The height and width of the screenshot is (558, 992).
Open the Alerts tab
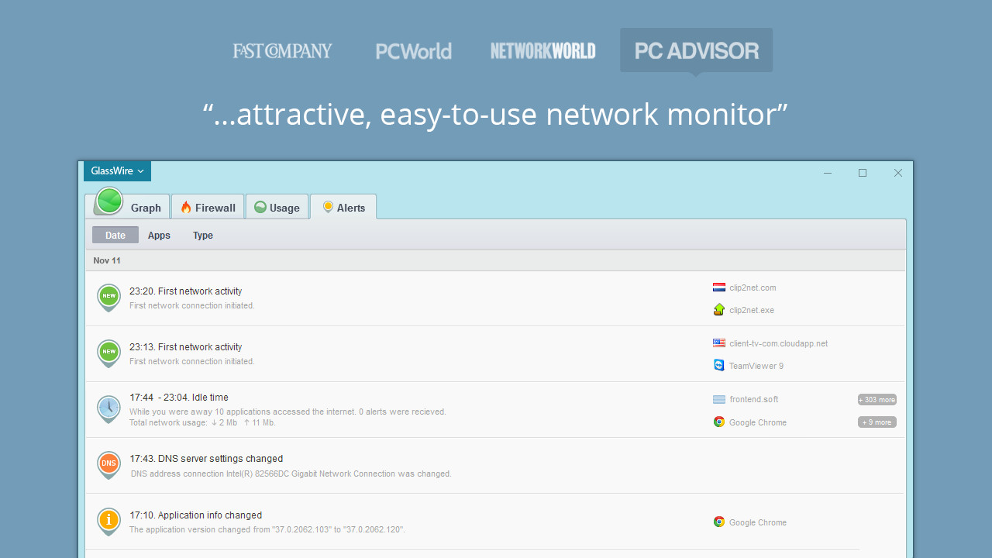(343, 207)
